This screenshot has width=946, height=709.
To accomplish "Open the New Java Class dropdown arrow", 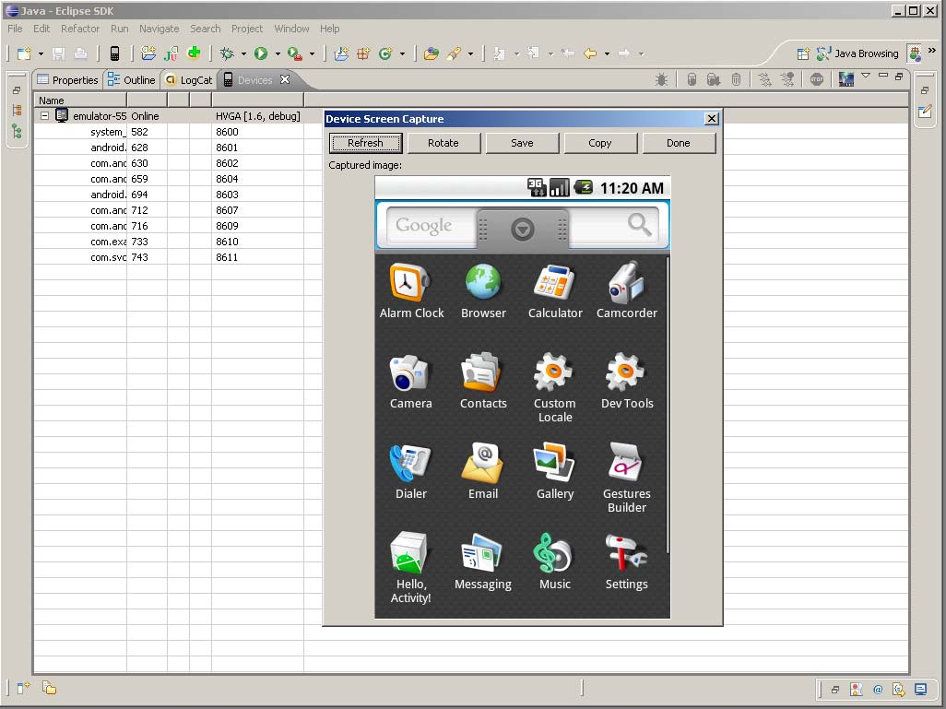I will click(x=402, y=53).
